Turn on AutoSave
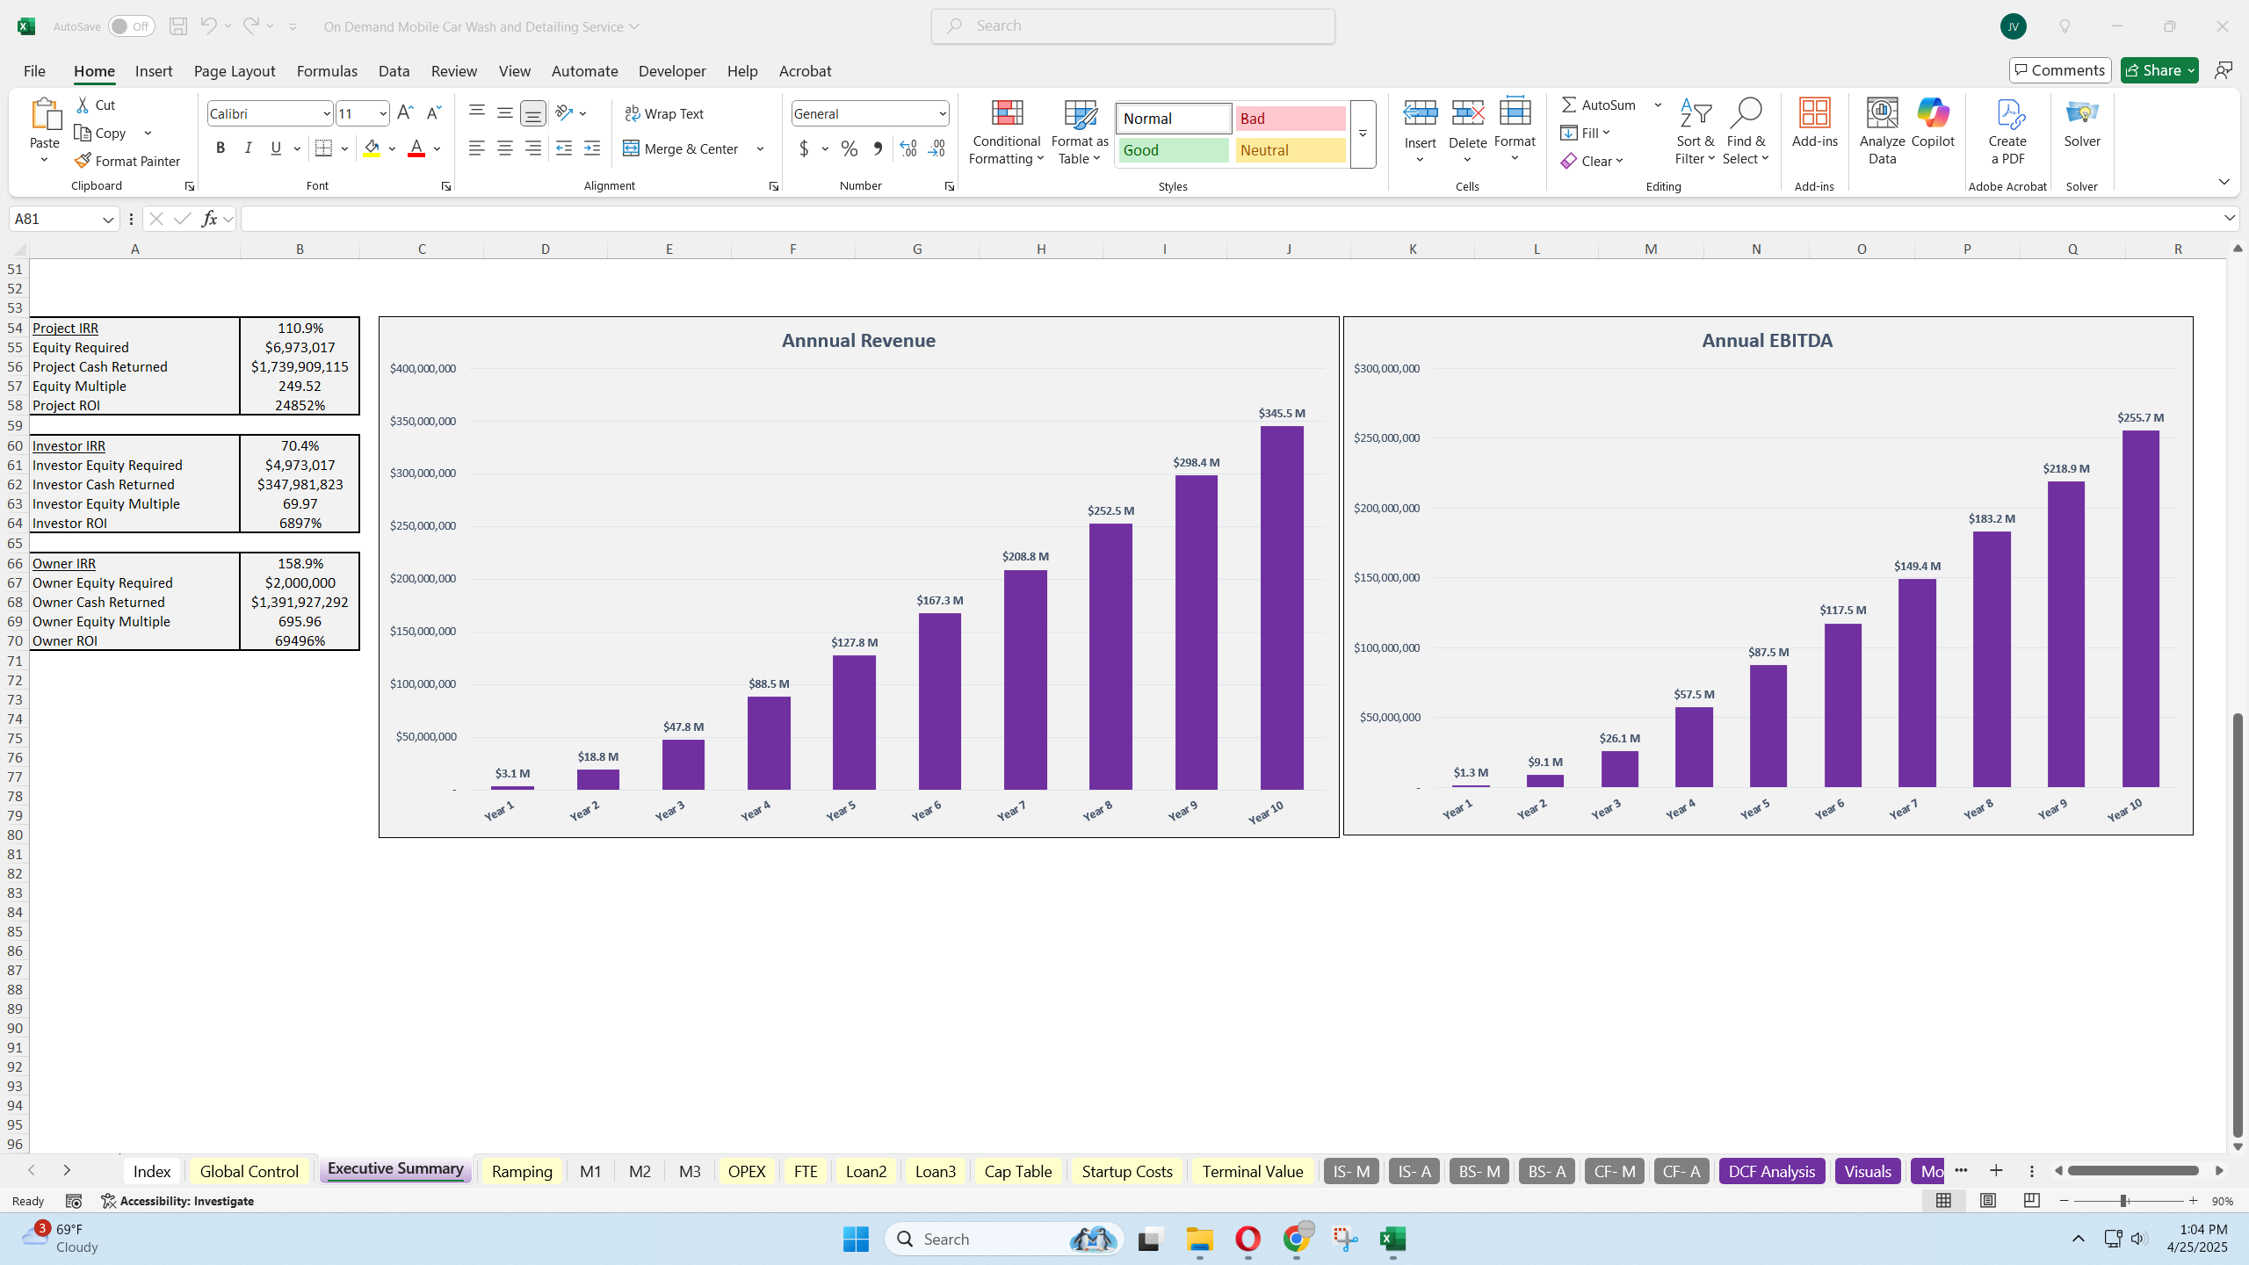Screen dimensions: 2249x1265 121,25
